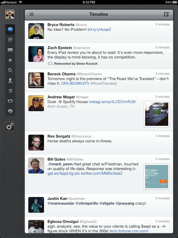Open Justin Kan's profile picture
The width and height of the screenshot is (178, 238).
36,205
